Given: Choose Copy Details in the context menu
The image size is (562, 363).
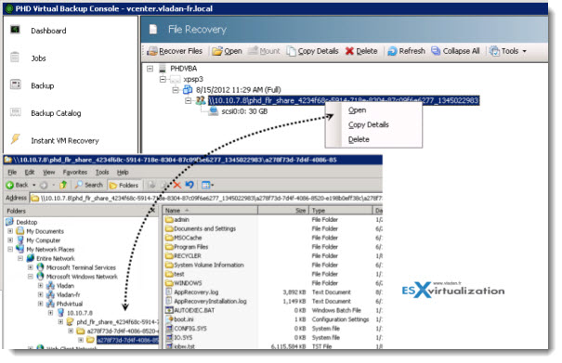Looking at the screenshot, I should tap(369, 124).
